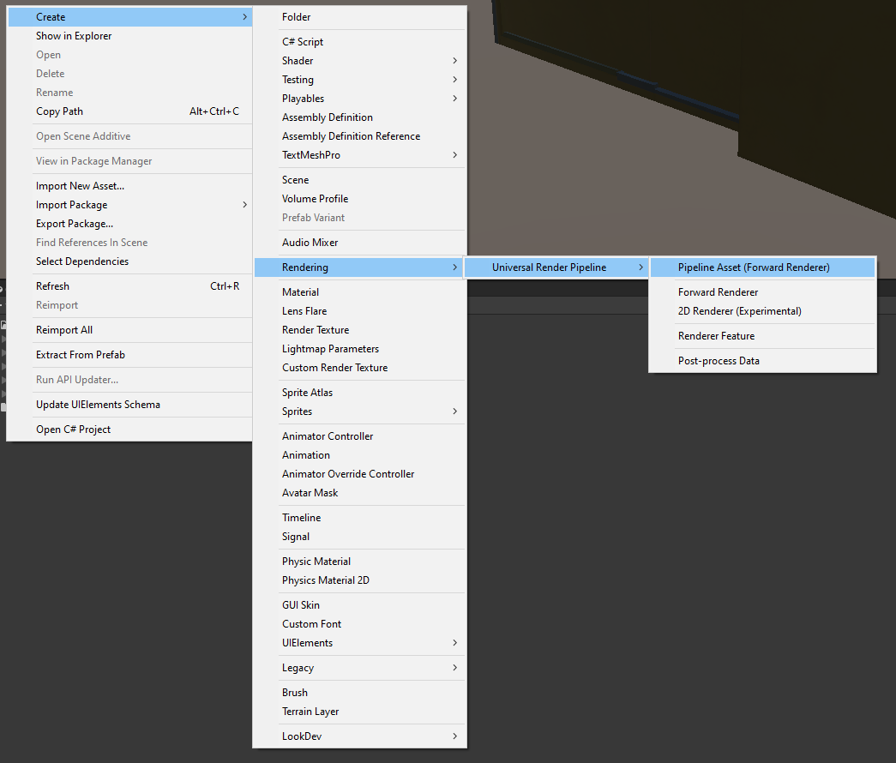Image resolution: width=896 pixels, height=763 pixels.
Task: Select Copy Path entry
Action: coord(129,111)
